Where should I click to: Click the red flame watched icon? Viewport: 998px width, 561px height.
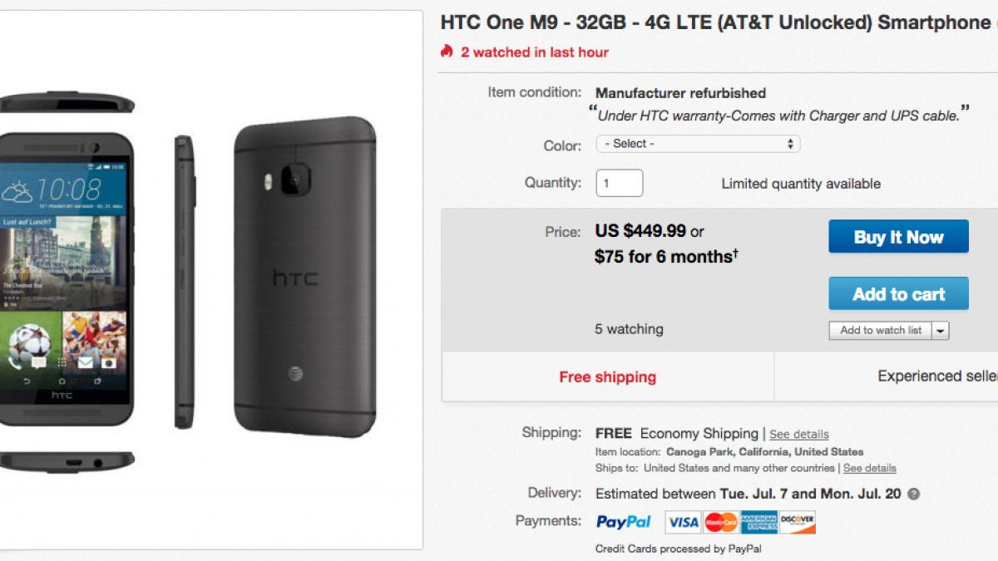tap(447, 52)
